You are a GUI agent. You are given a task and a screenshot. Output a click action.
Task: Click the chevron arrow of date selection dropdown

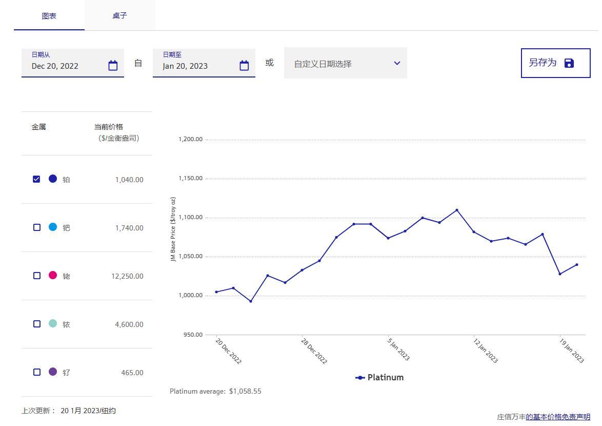pos(397,63)
